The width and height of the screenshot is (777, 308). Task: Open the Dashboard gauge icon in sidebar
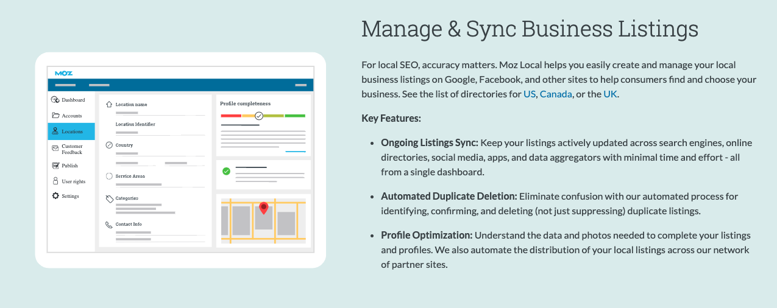[55, 100]
